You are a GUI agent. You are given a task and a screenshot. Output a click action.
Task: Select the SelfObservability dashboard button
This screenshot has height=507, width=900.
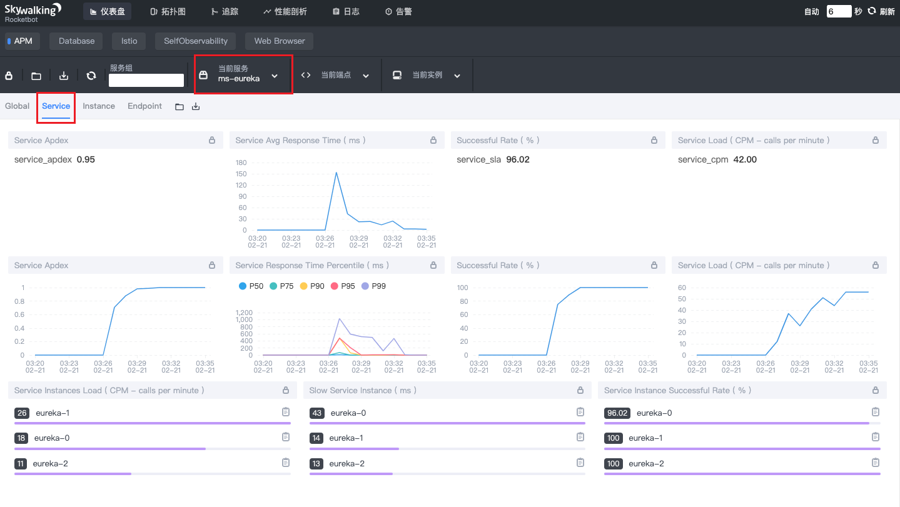tap(196, 41)
